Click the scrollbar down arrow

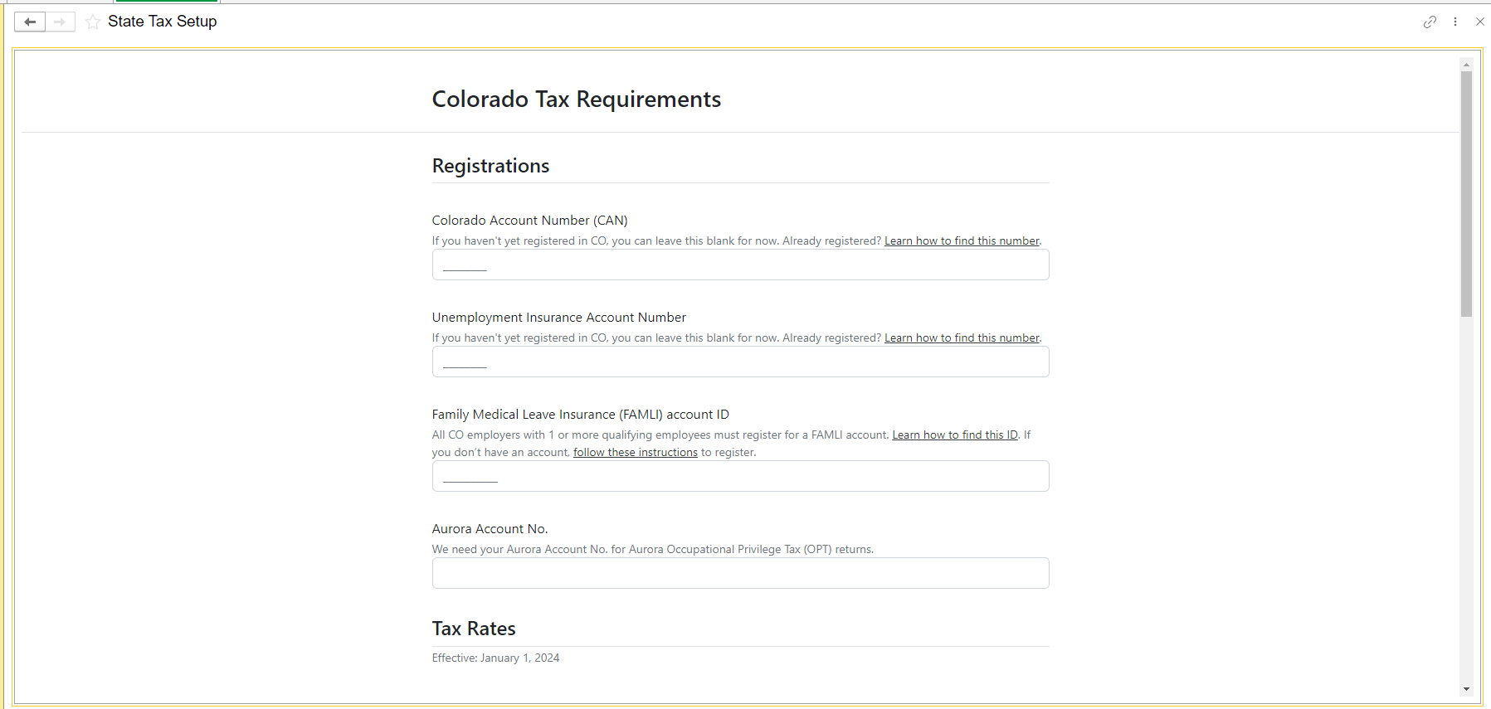click(1466, 689)
